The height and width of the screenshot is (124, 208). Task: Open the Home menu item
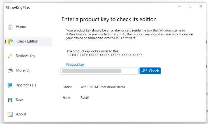pos(21,27)
